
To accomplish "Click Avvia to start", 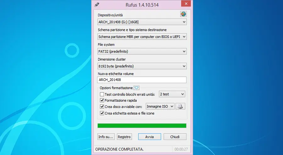I will (x=149, y=137).
